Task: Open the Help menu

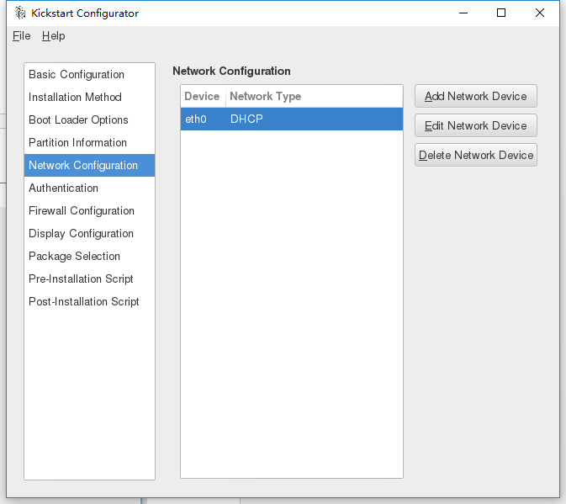Action: (53, 36)
